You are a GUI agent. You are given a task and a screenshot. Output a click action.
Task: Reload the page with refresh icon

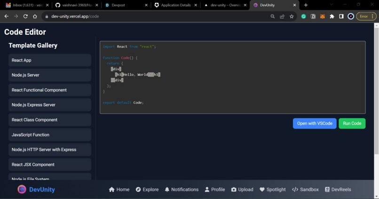coord(25,16)
